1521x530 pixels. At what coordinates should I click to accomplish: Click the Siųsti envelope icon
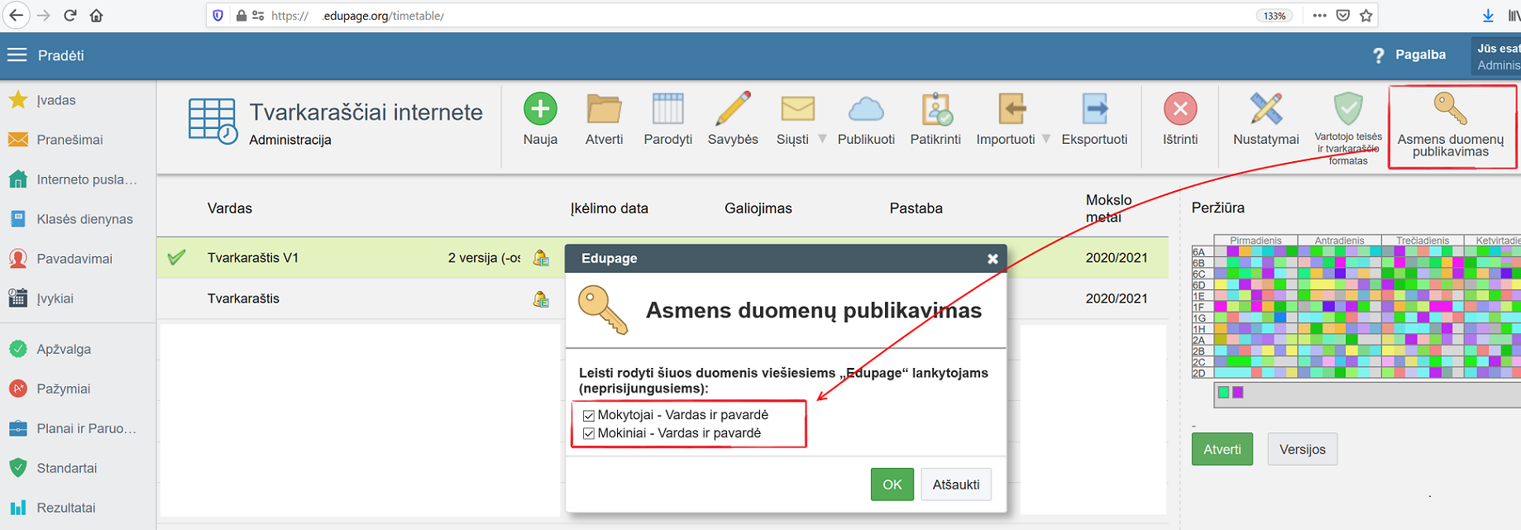(797, 108)
